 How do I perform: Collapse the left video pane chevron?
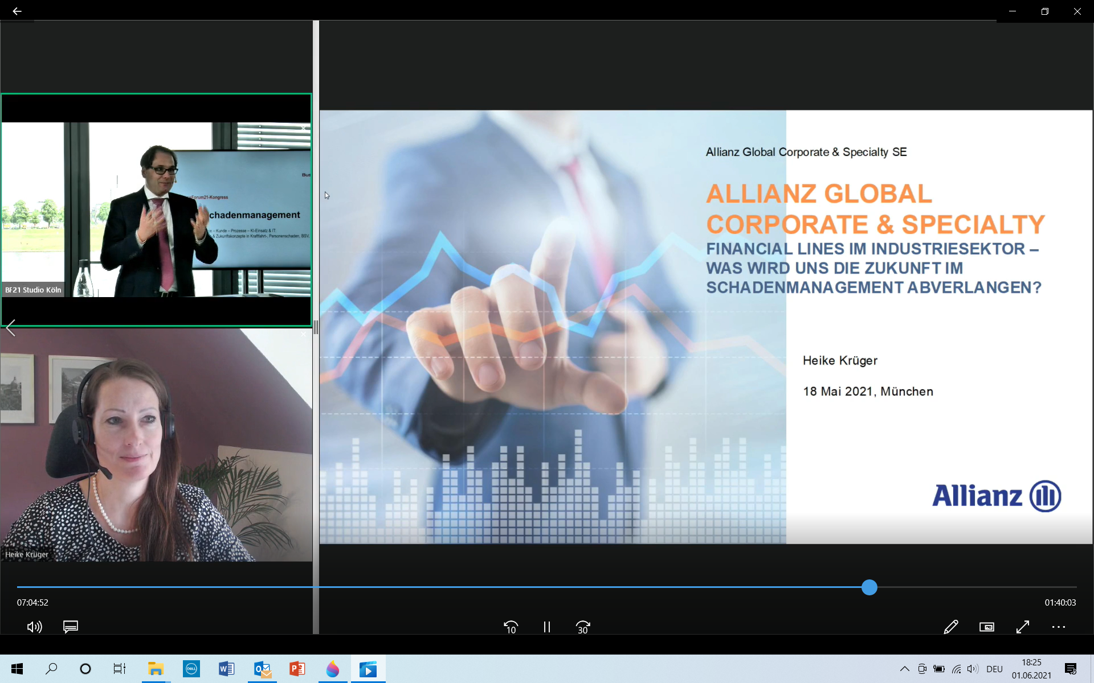tap(10, 328)
